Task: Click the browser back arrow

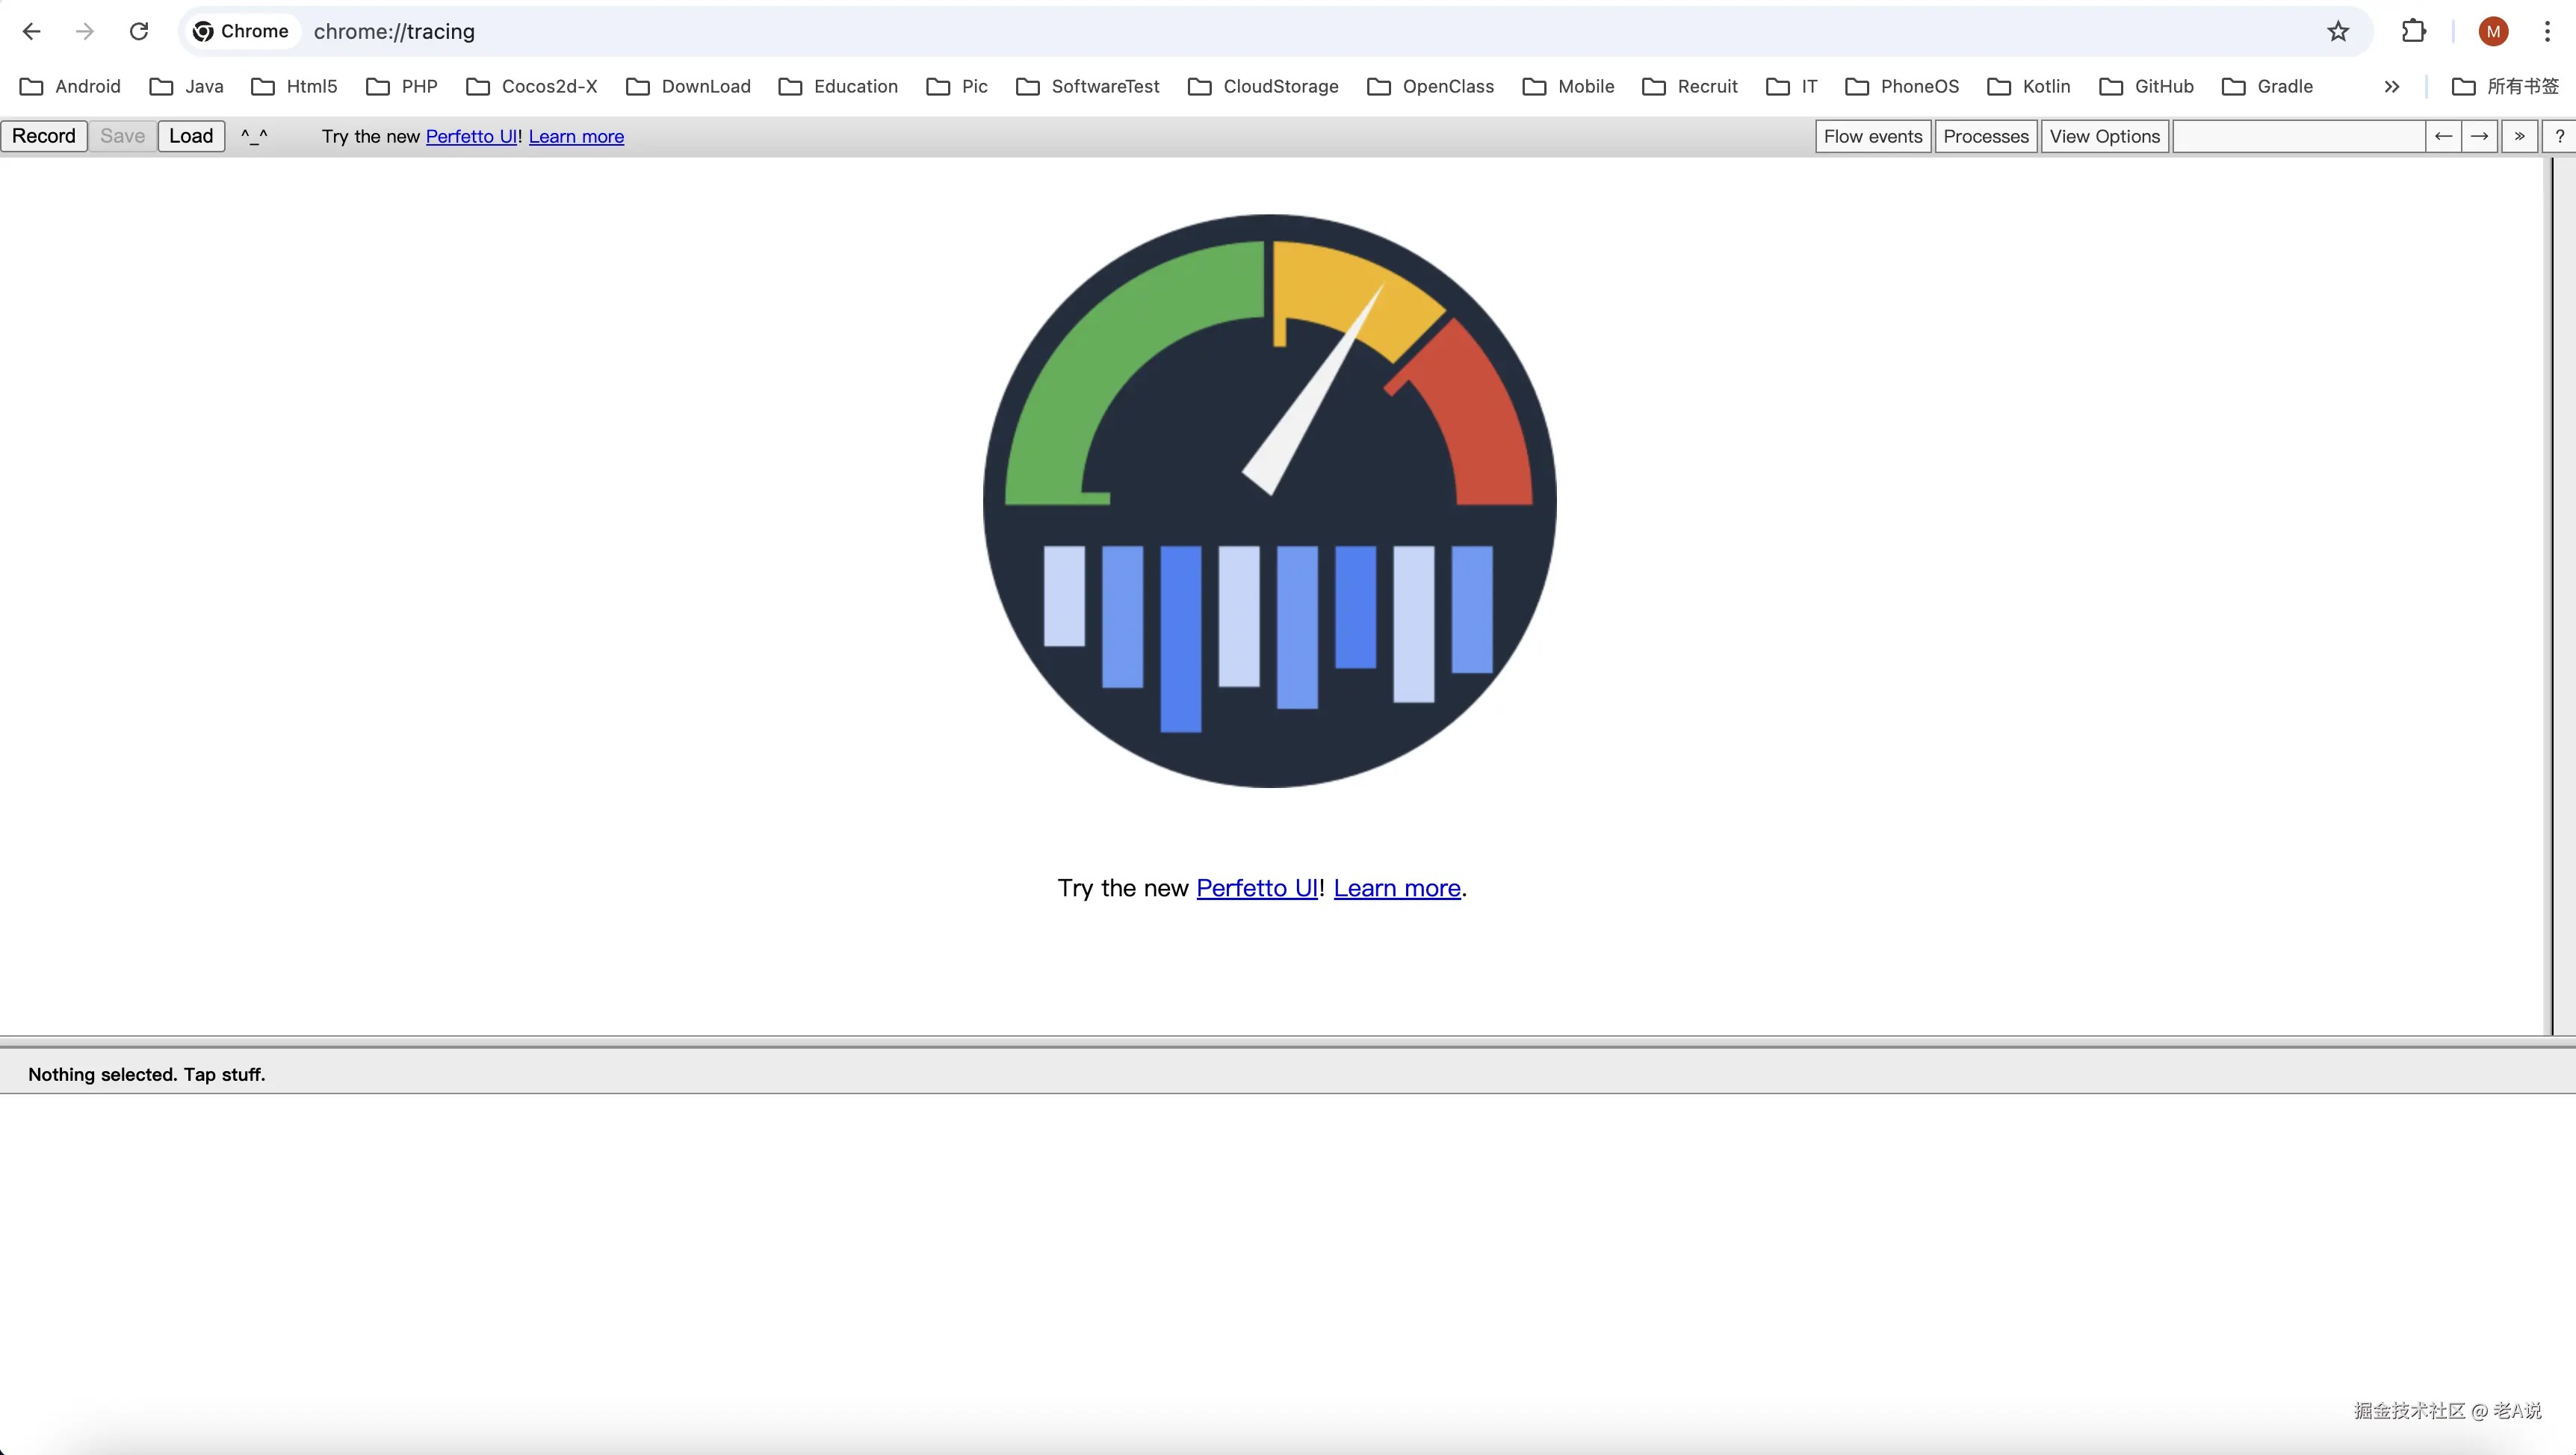Action: click(x=31, y=31)
